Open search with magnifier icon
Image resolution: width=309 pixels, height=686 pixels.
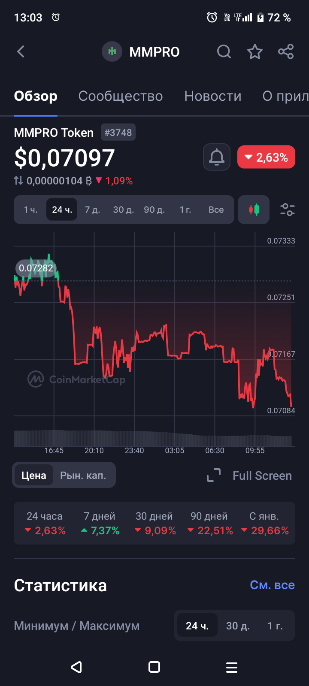224,52
